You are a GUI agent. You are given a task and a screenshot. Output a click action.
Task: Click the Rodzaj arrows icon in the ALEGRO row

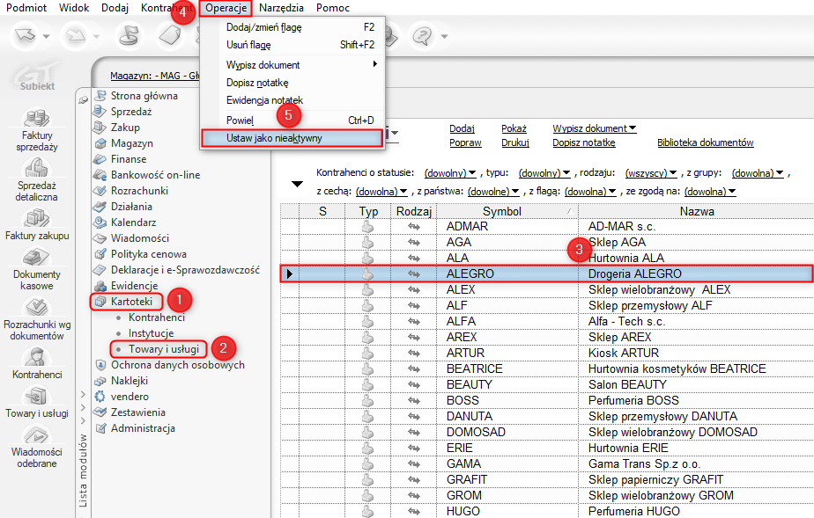(414, 274)
